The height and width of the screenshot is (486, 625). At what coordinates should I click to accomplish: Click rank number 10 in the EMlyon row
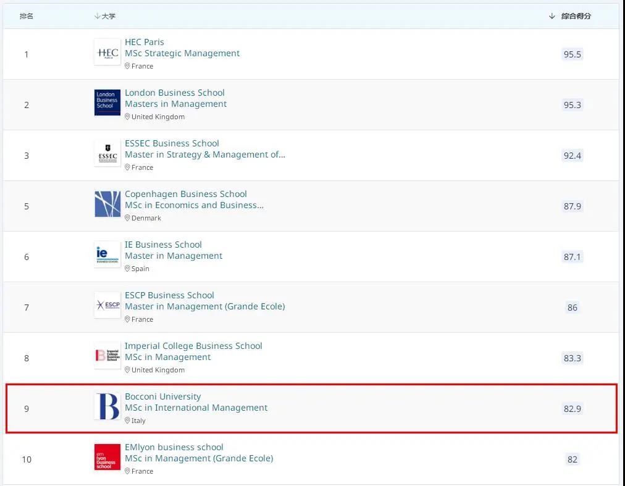tap(27, 459)
